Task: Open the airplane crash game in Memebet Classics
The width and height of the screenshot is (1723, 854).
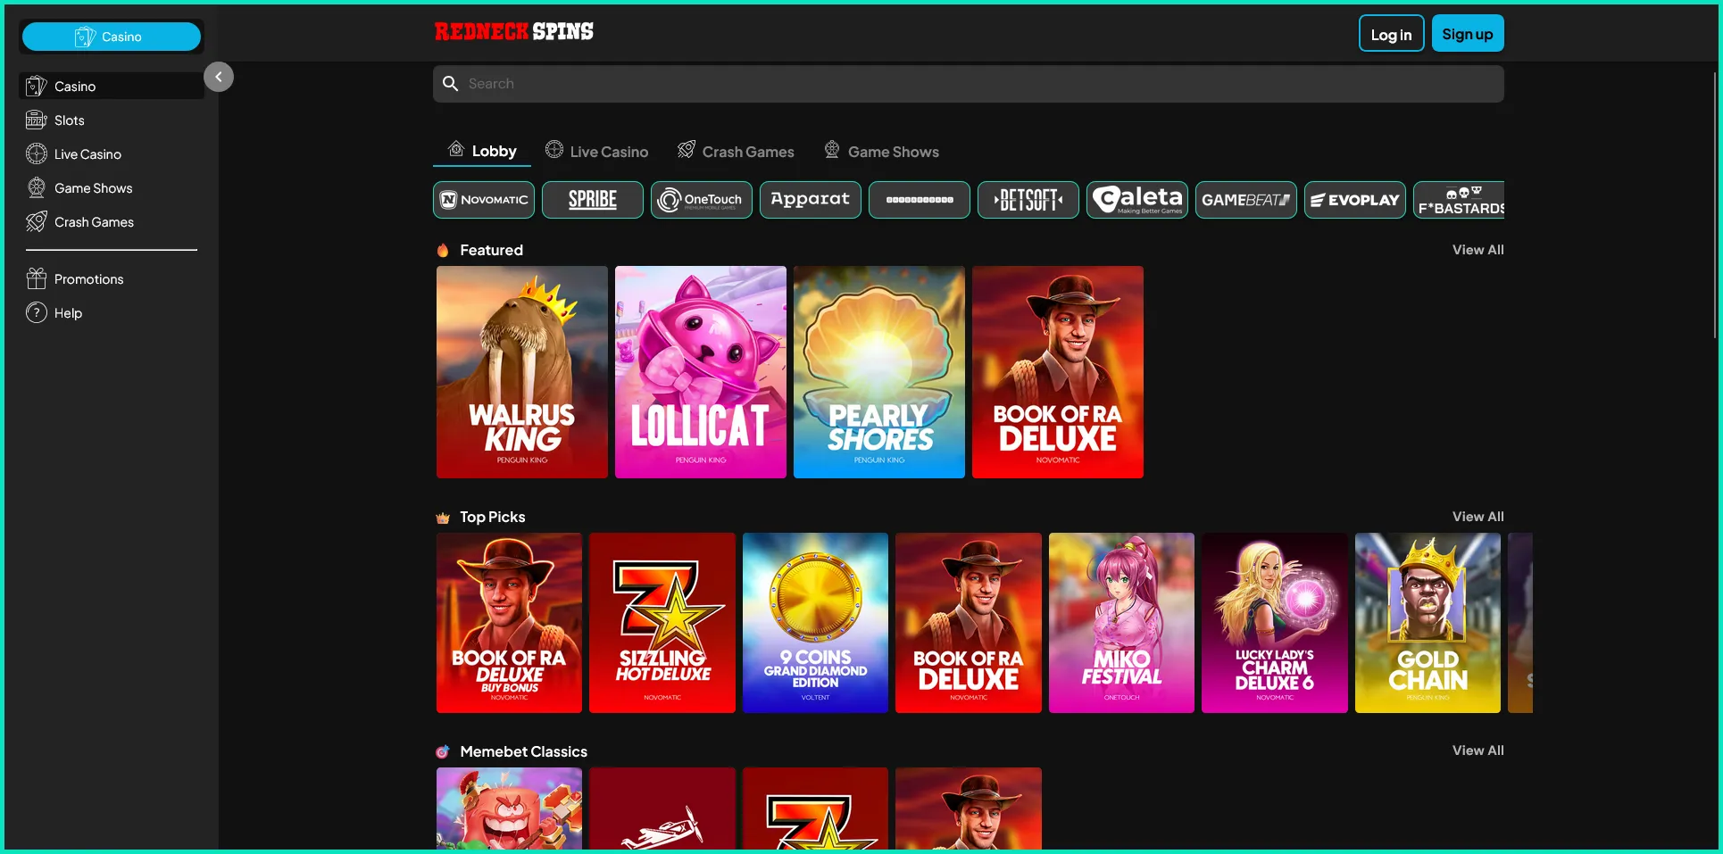Action: 662,808
